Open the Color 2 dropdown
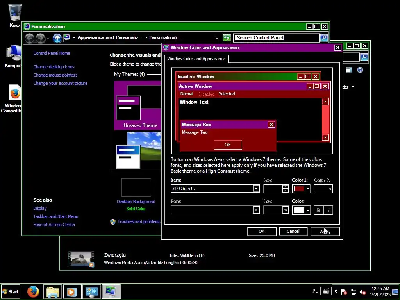This screenshot has width=400, height=300. [x=323, y=189]
